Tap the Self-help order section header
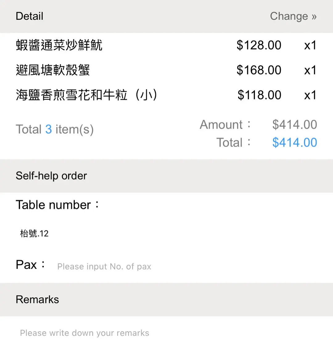The image size is (333, 358). 51,176
